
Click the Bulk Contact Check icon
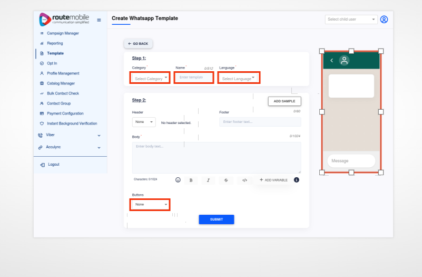point(42,93)
